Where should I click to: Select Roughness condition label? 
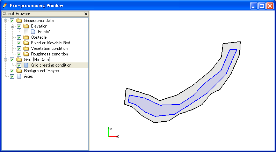tap(50, 54)
